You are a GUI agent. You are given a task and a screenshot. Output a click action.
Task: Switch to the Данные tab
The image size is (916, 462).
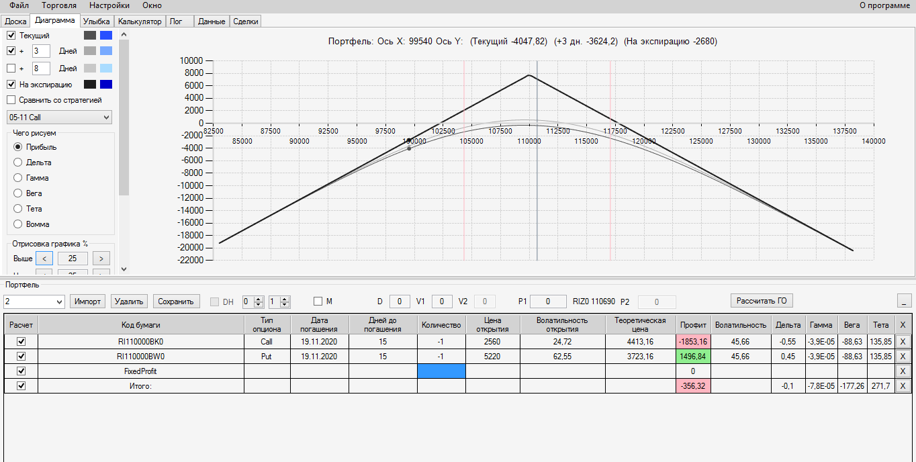click(x=212, y=21)
